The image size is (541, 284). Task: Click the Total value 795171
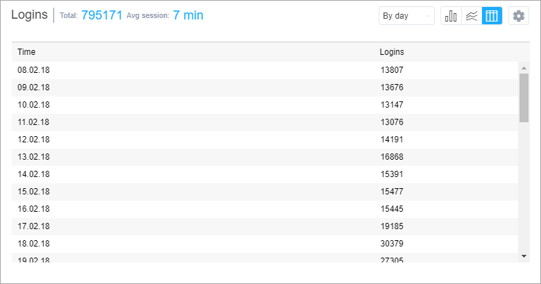tap(102, 15)
